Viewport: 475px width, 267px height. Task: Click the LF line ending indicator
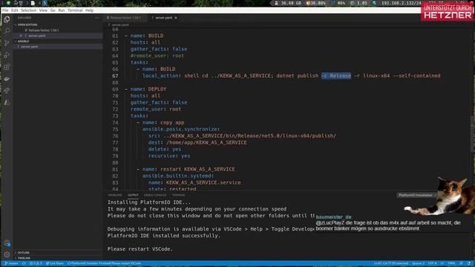(x=442, y=264)
